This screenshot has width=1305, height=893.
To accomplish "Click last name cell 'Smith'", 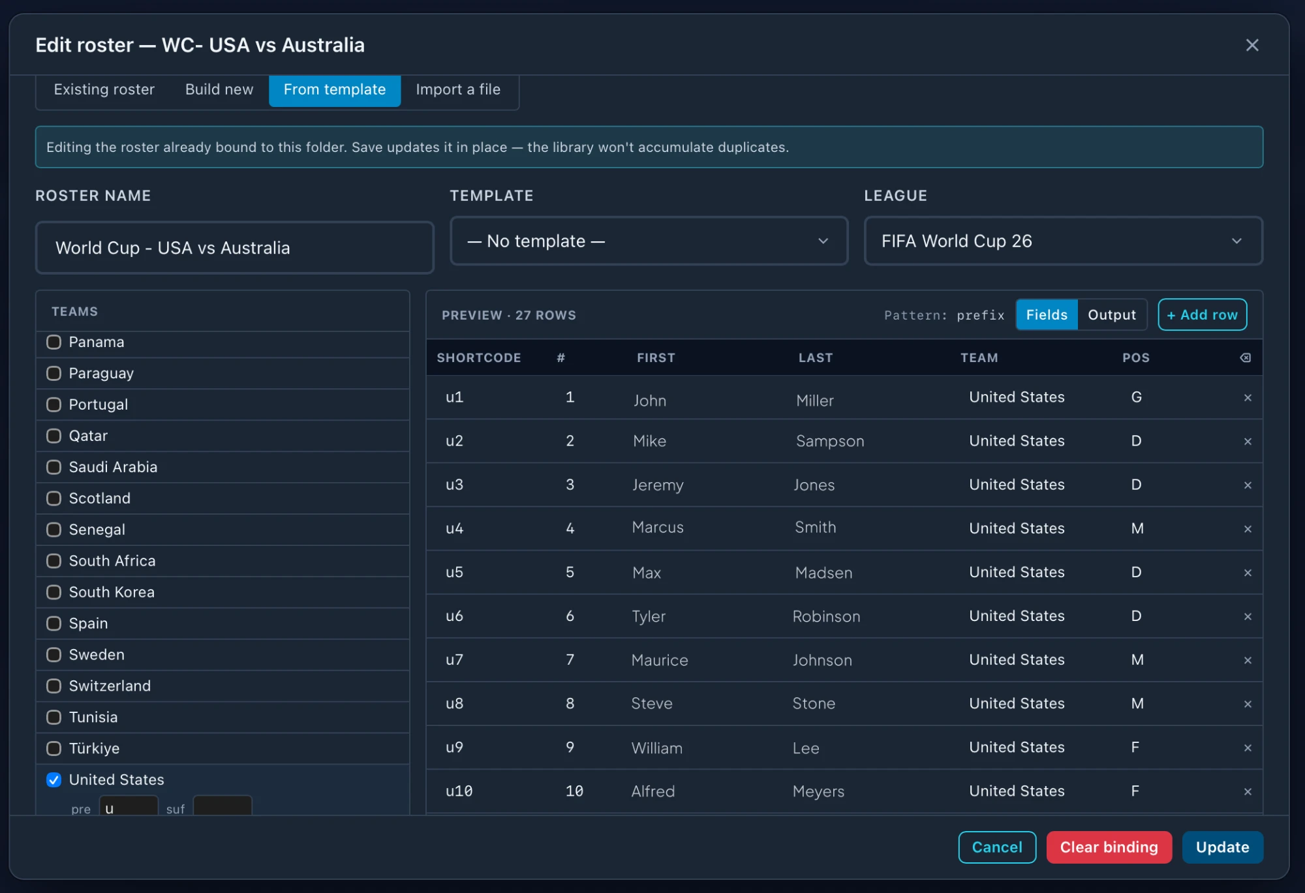I will click(815, 527).
